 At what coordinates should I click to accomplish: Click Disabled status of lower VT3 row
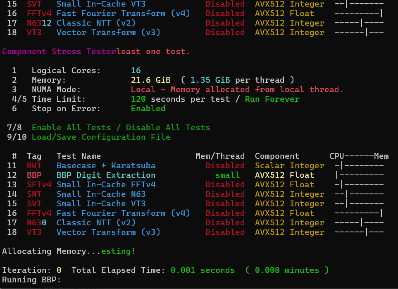click(225, 232)
